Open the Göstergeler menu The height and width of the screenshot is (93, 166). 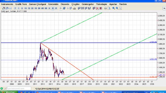(x=88, y=4)
